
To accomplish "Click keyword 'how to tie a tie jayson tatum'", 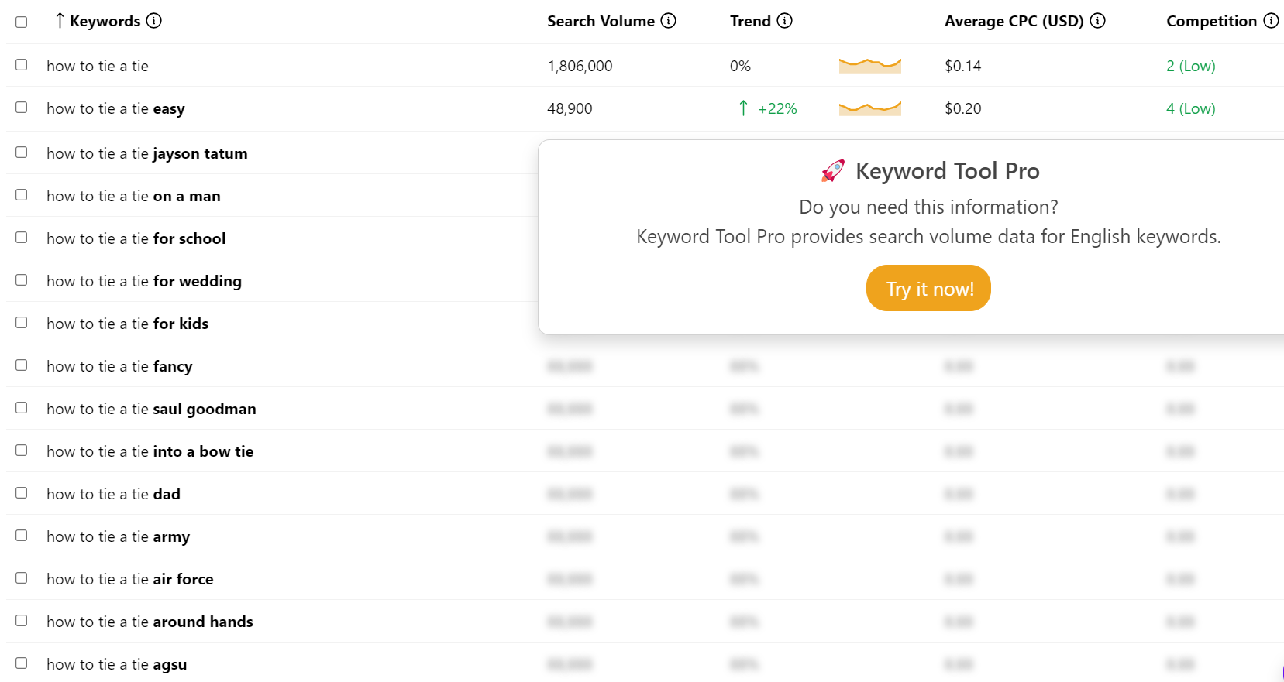I will tap(147, 153).
